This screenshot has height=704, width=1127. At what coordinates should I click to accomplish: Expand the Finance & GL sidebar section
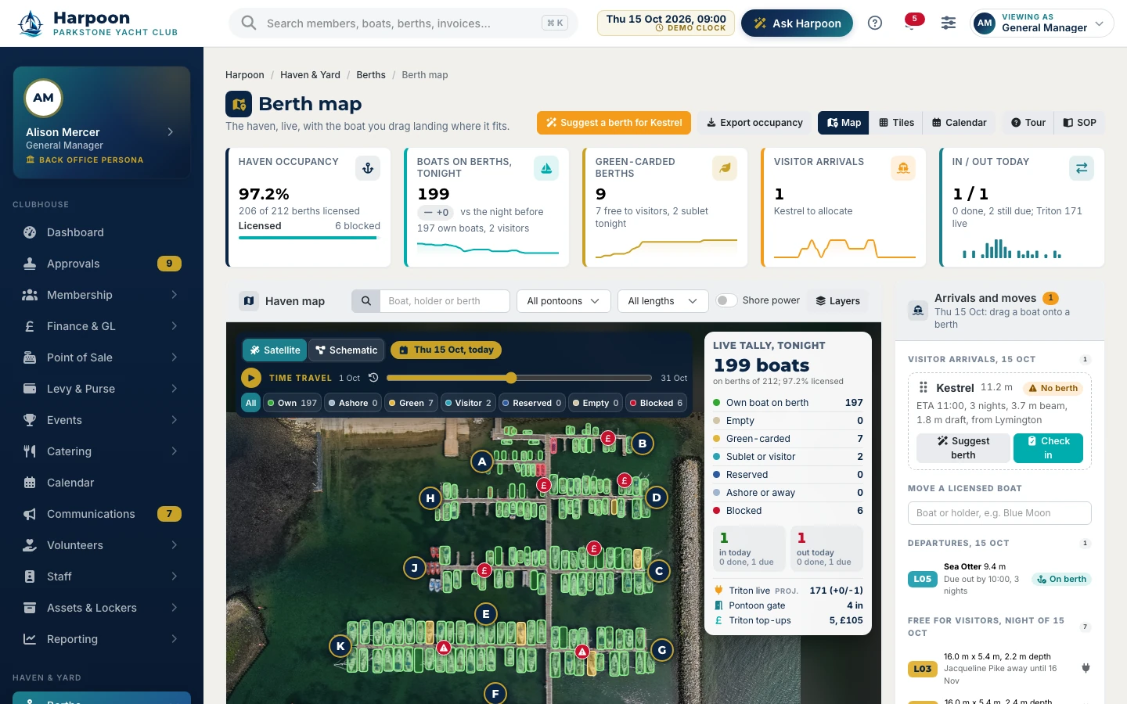pos(102,326)
